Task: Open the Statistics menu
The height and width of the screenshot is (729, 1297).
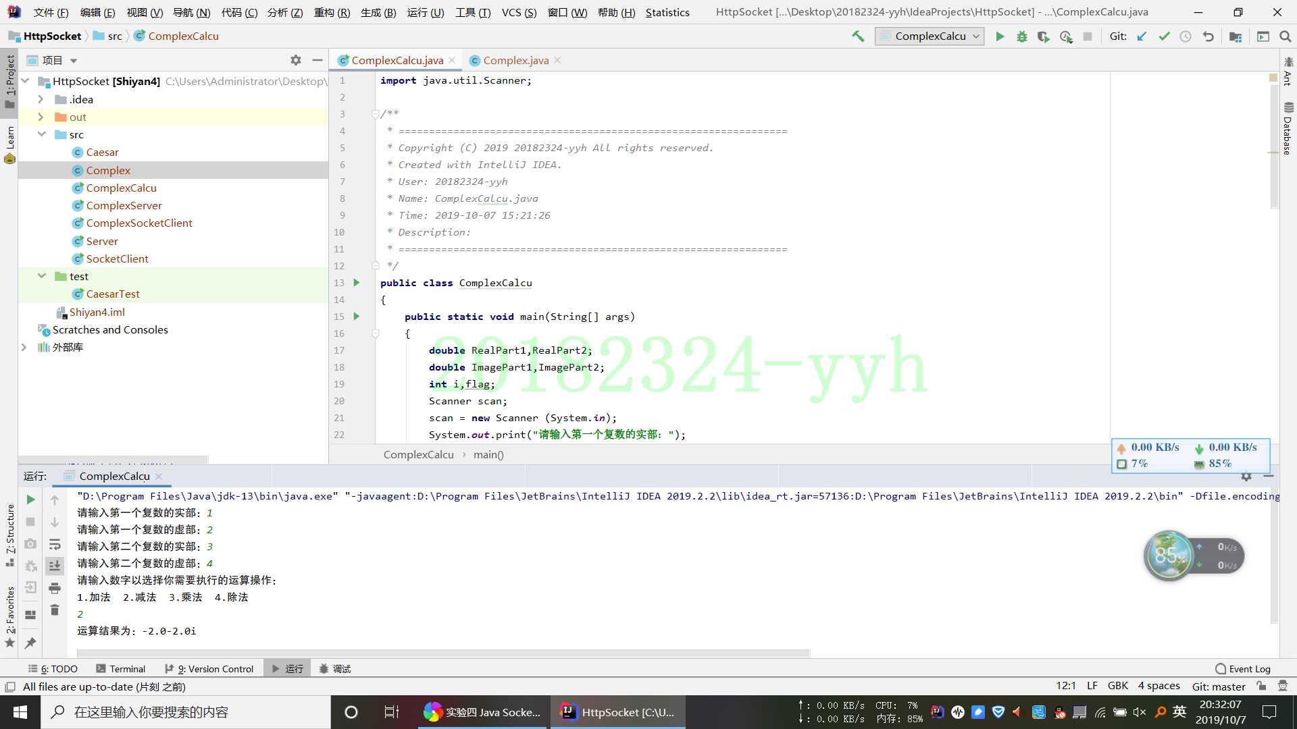Action: coord(667,12)
